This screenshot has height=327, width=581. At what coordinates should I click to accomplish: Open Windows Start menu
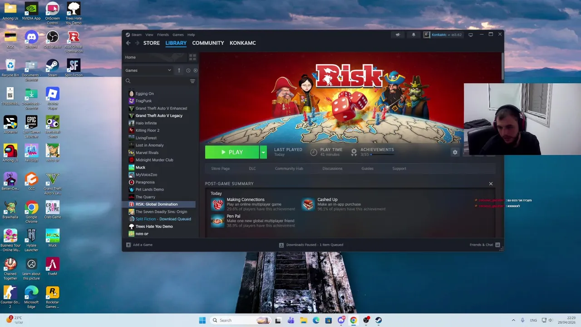point(202,320)
